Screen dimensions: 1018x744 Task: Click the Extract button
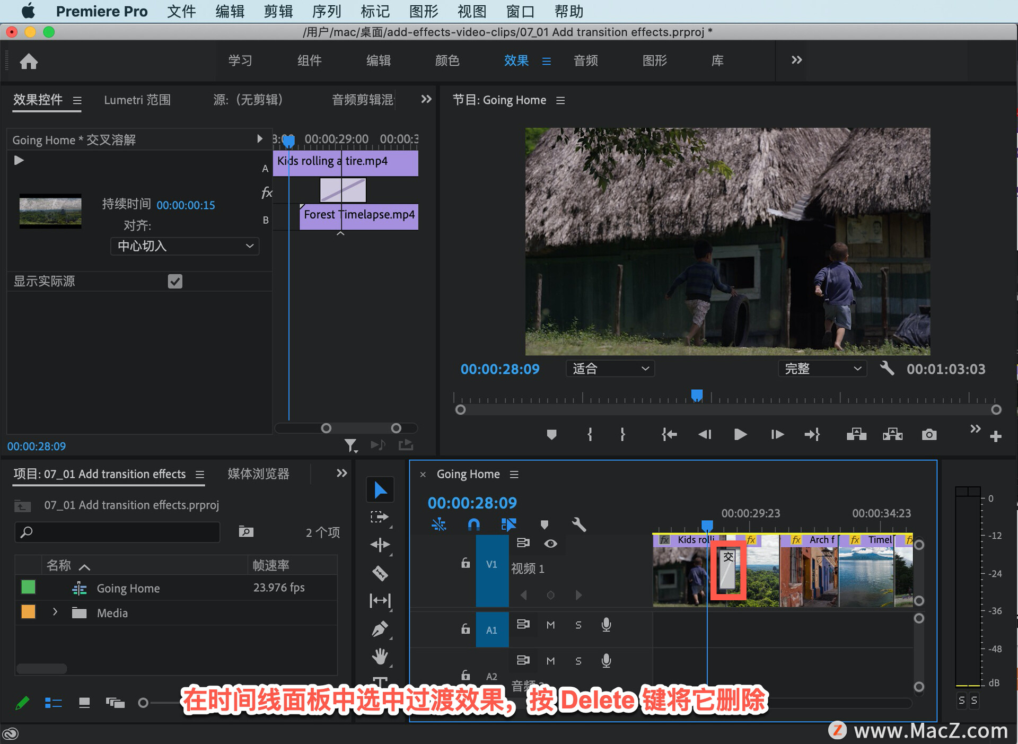(892, 435)
